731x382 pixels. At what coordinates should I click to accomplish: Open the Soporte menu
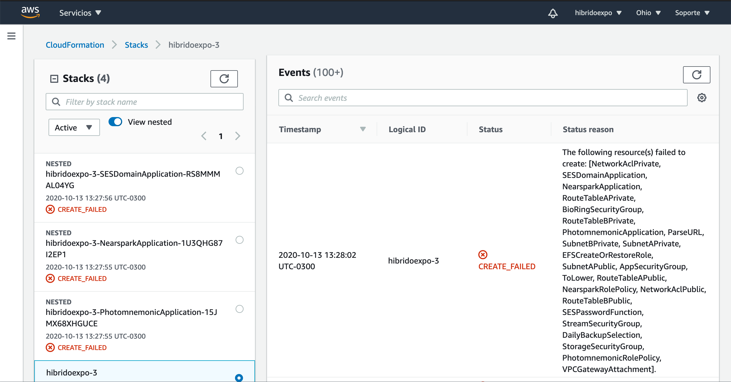[x=692, y=13]
